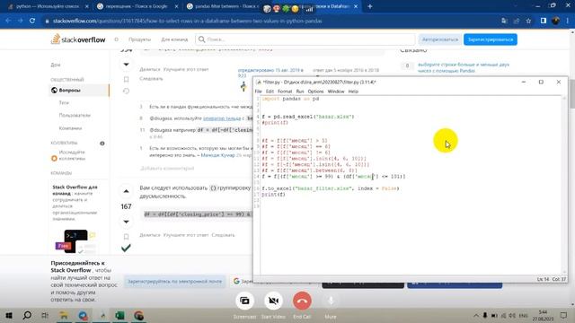Click Добавить комментарий under the first answer
Viewport: 575px width, 323px height.
tap(167, 168)
